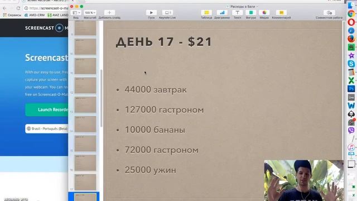Click the bullet text 44000 завтрак
Screen dimensions: 357x201
click(156, 90)
